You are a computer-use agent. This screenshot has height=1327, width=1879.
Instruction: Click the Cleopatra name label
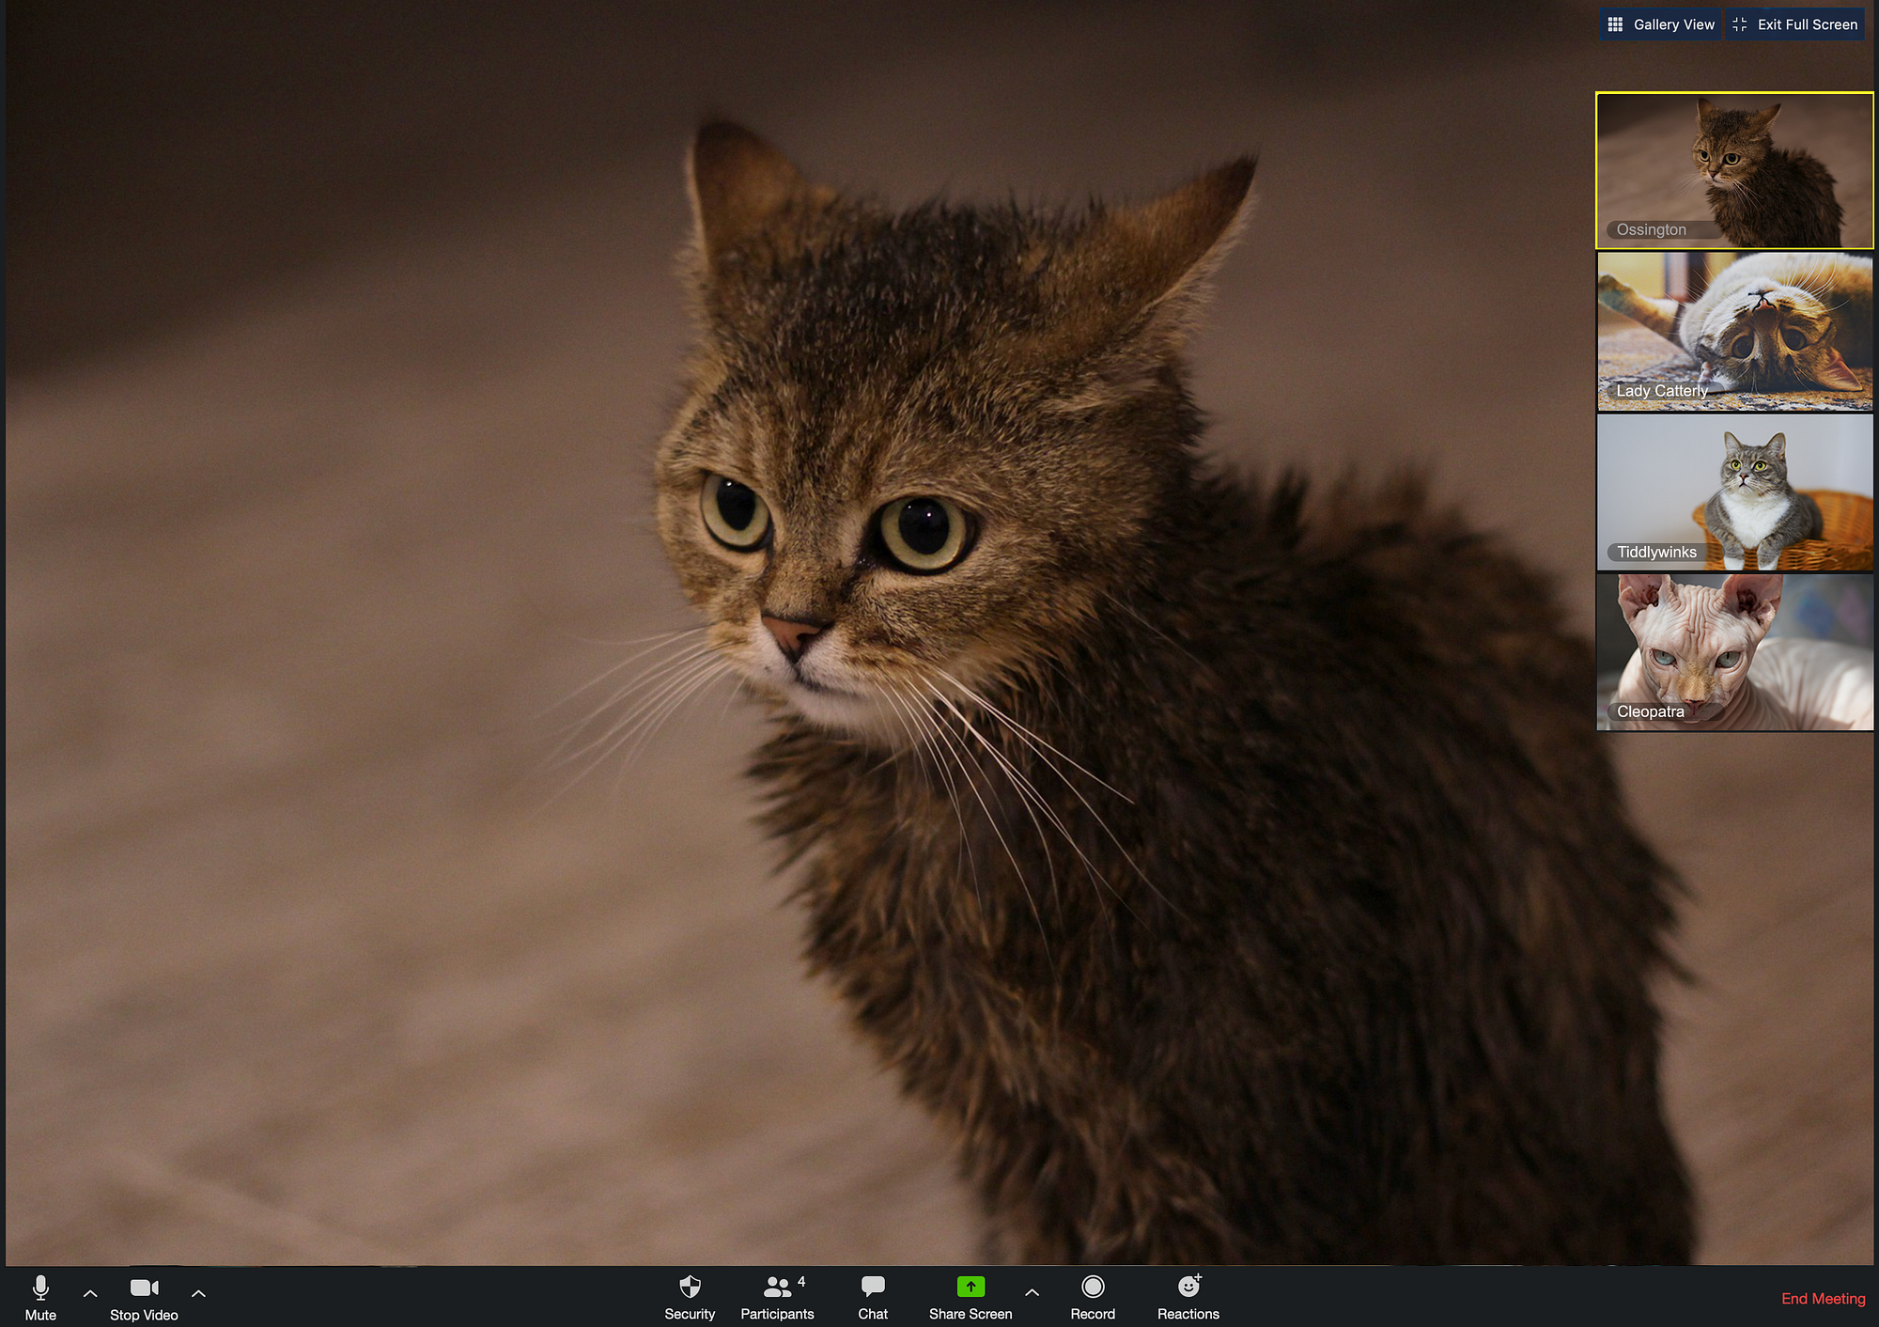coord(1650,711)
